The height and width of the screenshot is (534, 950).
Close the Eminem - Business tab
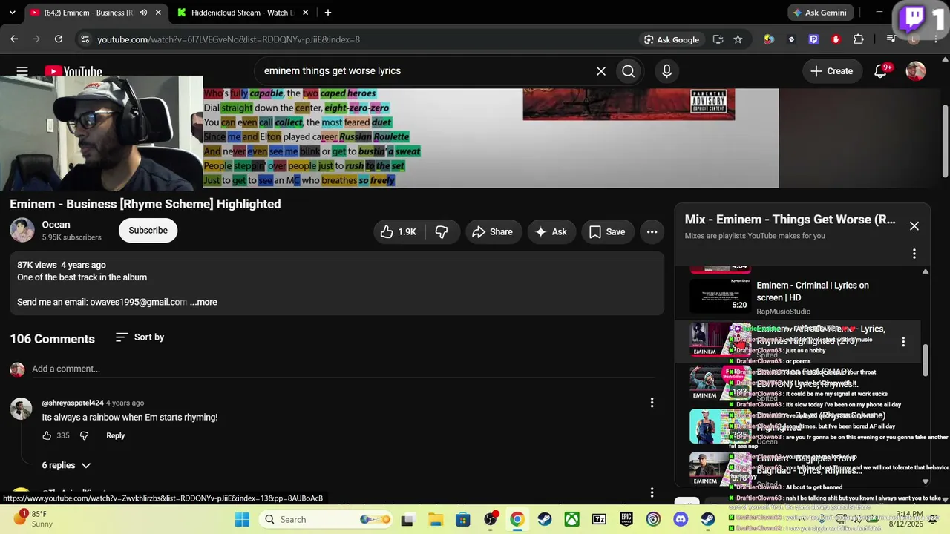(159, 13)
